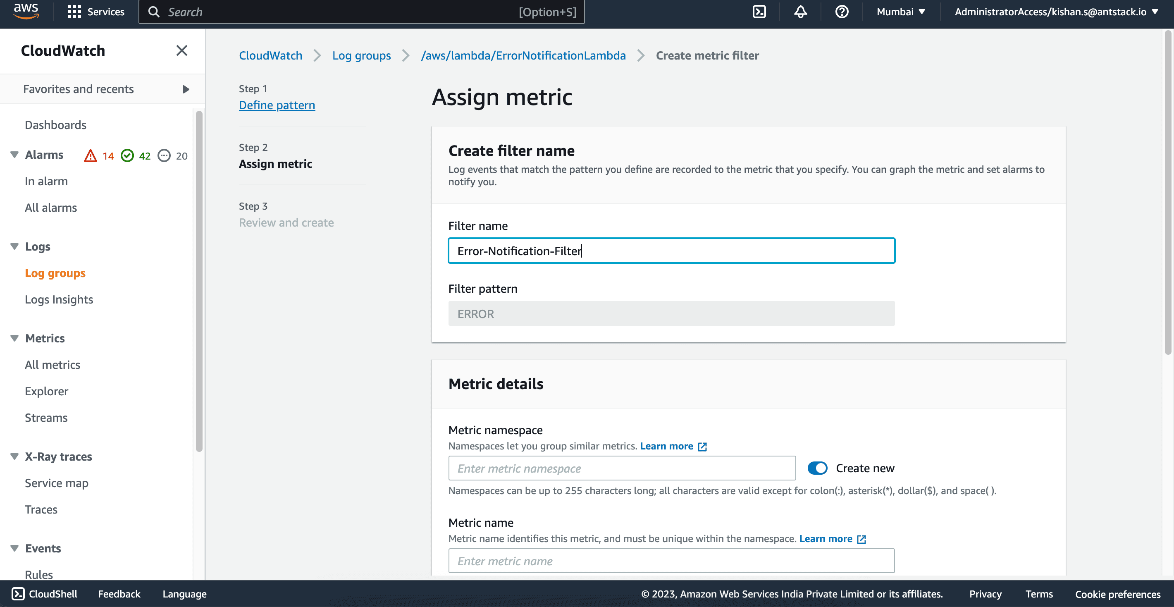The height and width of the screenshot is (607, 1174).
Task: Open All metrics
Action: [x=52, y=365]
